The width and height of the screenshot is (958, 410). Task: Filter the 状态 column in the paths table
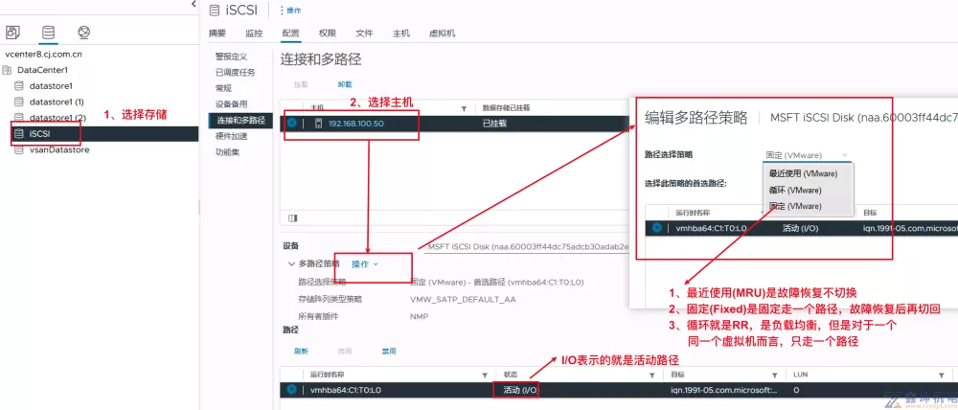(653, 375)
